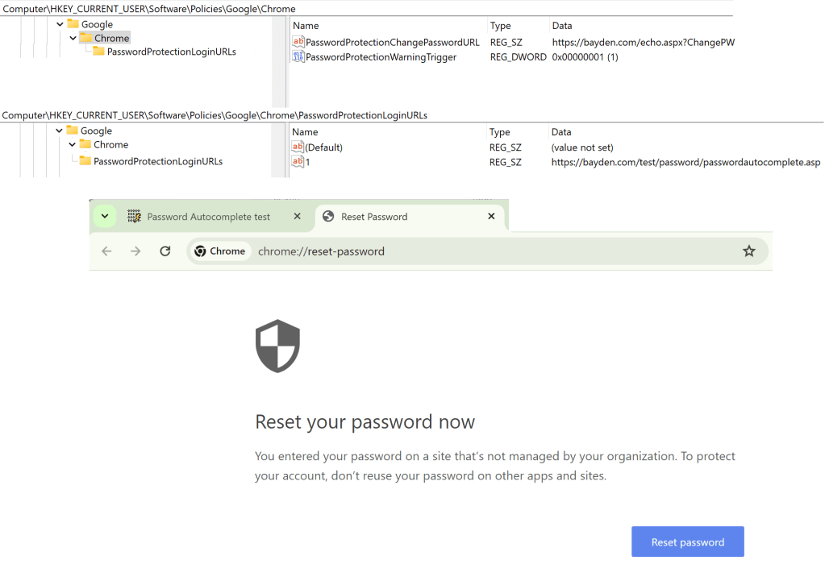
Task: Select the PasswordProtectionWarningTrigger DWORD value
Action: pyautogui.click(x=381, y=57)
